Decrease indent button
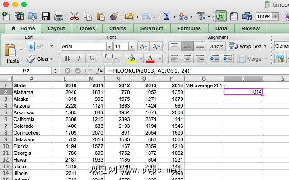Screen dimensions: 289x180 coord(215,59)
